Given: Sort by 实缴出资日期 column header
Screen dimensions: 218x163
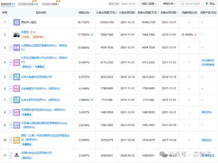Looking at the screenshot, I should coord(169,13).
